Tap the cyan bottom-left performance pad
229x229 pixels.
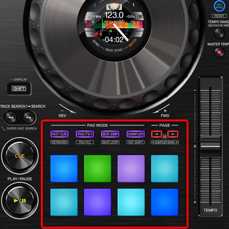(64, 202)
